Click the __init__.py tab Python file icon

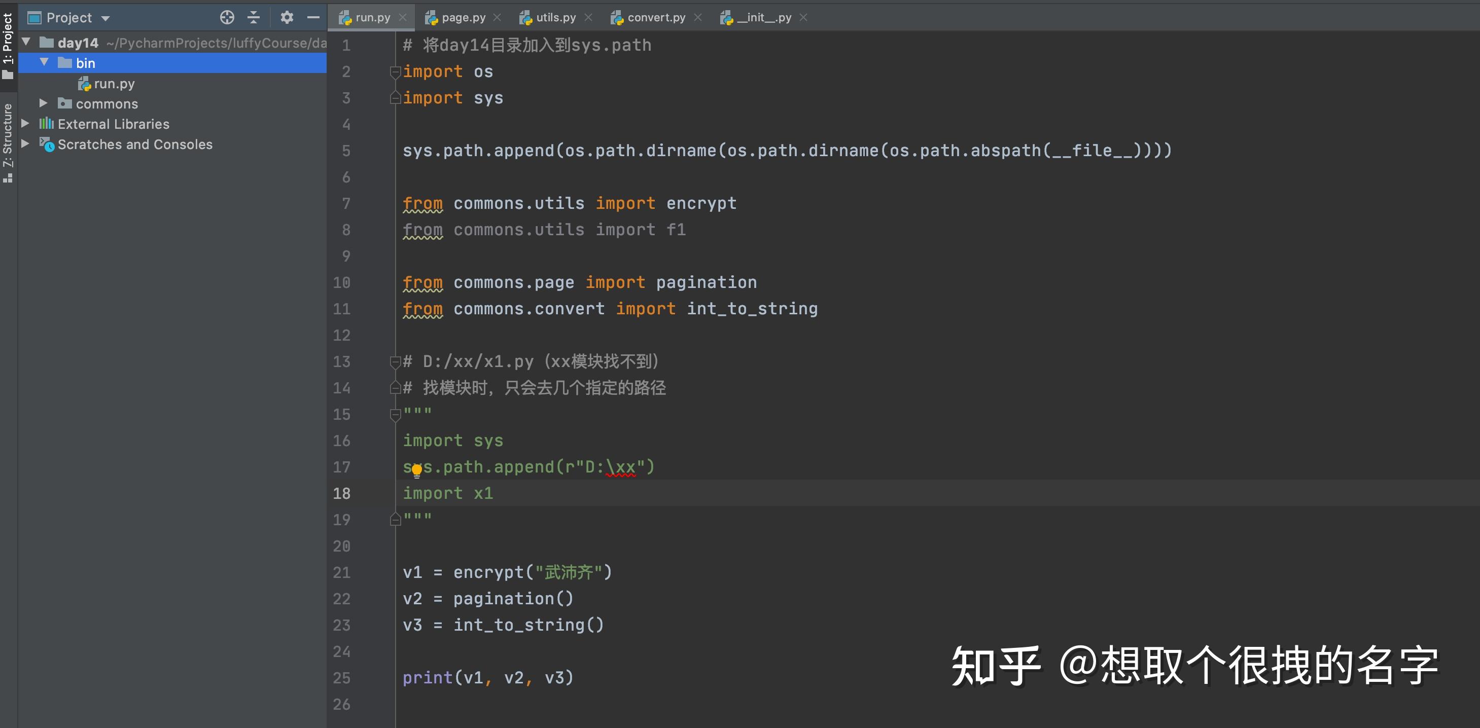pyautogui.click(x=726, y=18)
